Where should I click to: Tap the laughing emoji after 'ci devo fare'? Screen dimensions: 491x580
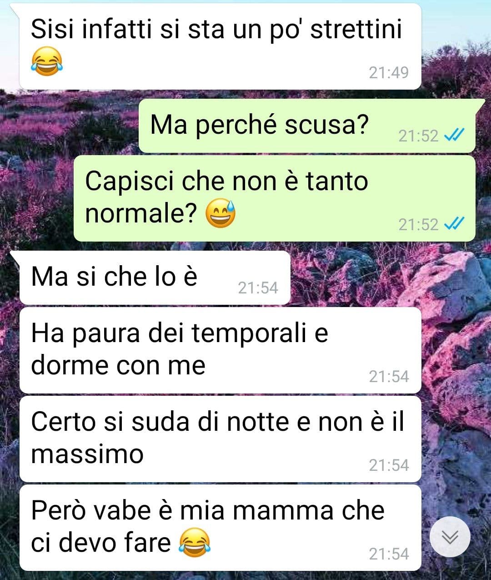[x=195, y=543]
